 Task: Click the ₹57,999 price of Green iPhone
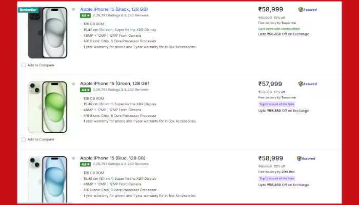pyautogui.click(x=270, y=84)
